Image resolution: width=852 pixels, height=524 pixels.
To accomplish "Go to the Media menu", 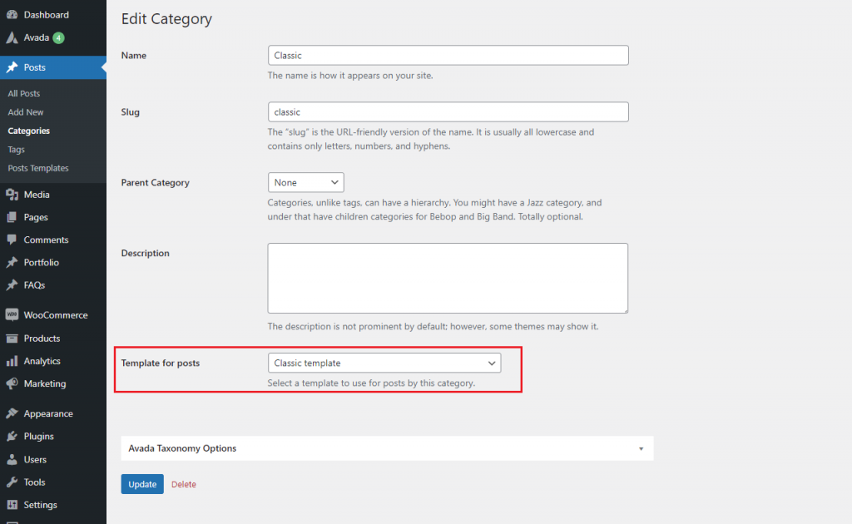I will click(37, 195).
